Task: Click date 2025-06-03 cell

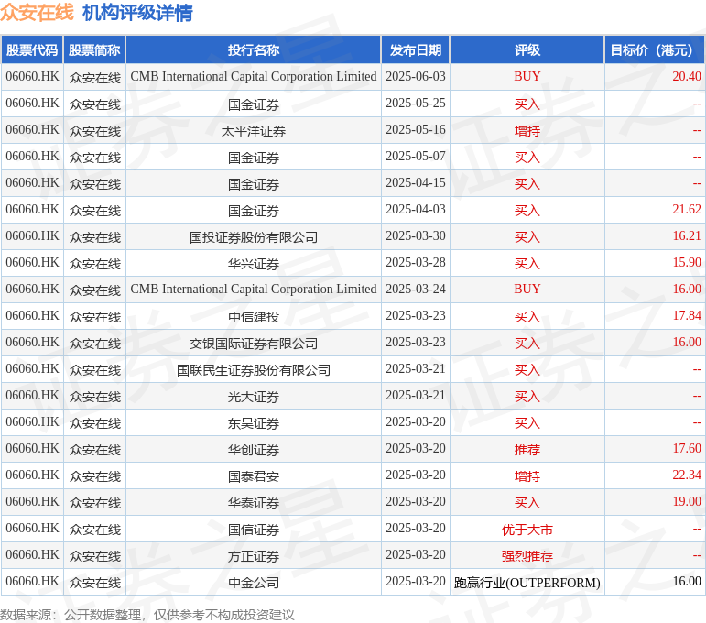Action: tap(416, 77)
